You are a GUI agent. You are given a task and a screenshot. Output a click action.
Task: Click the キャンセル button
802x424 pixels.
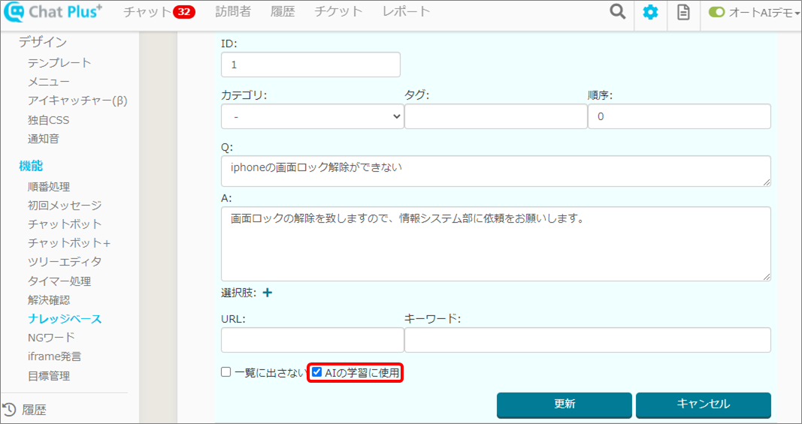click(x=703, y=404)
